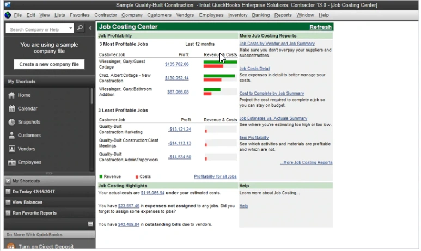Open the Edit menu
421x251 pixels.
30,15
